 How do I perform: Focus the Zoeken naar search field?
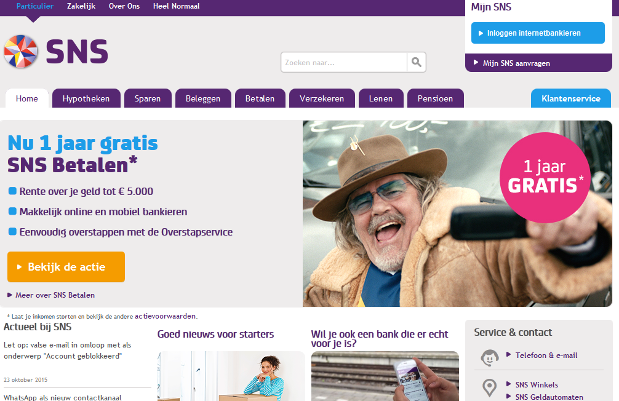pyautogui.click(x=344, y=62)
